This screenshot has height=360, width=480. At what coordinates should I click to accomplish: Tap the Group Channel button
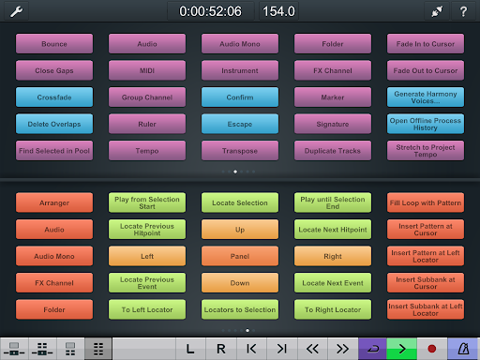[x=147, y=97]
